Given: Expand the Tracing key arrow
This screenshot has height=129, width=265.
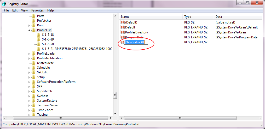Looking at the screenshot, I should (29, 115).
